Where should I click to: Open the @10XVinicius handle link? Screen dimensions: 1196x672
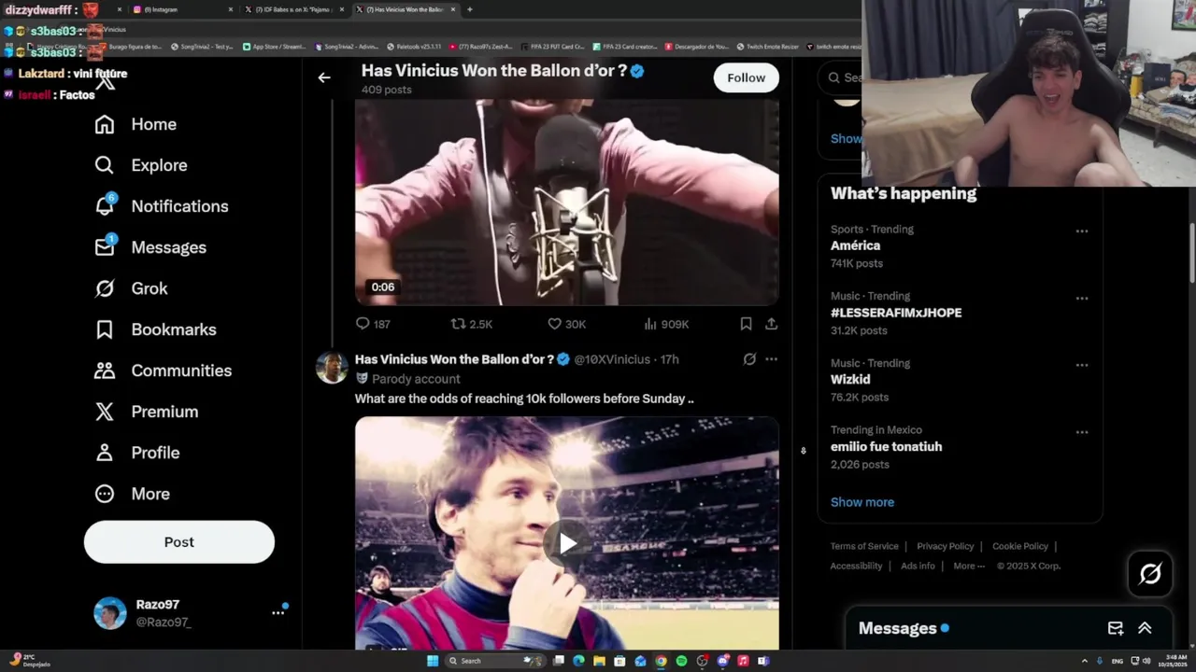click(612, 359)
